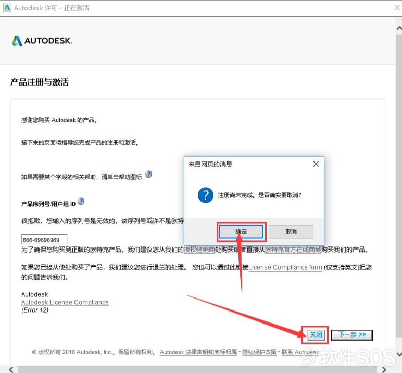Screen dimensions: 402x373
Task: Click the horizontal scrollbar left arrow
Action: [11, 370]
